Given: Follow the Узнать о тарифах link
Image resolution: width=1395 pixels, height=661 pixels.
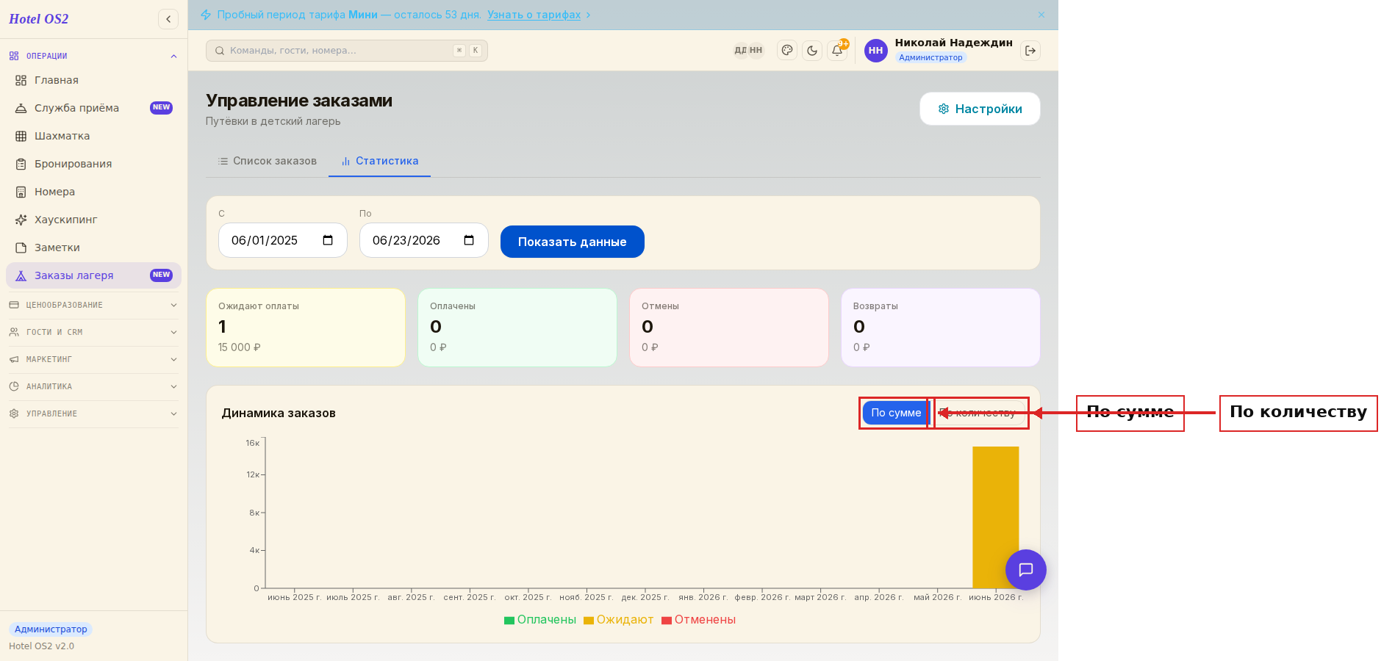Looking at the screenshot, I should [x=534, y=15].
